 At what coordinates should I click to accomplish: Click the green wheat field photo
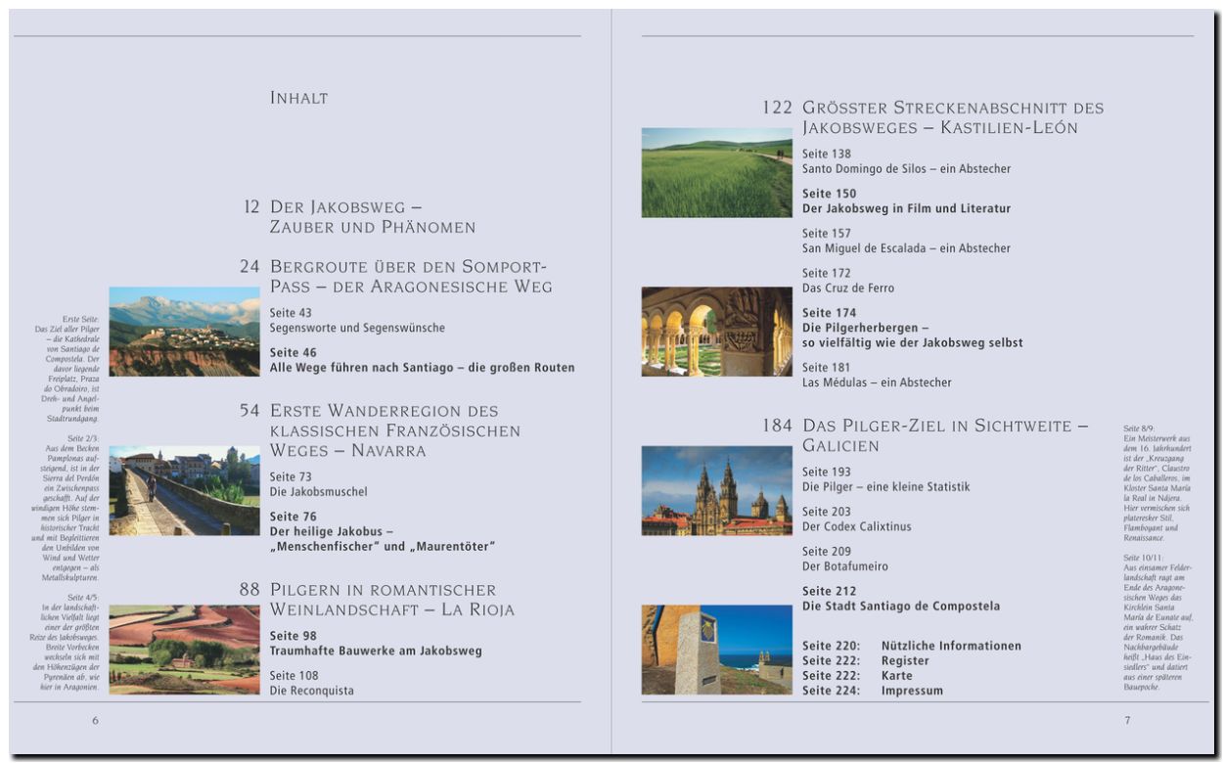[716, 173]
